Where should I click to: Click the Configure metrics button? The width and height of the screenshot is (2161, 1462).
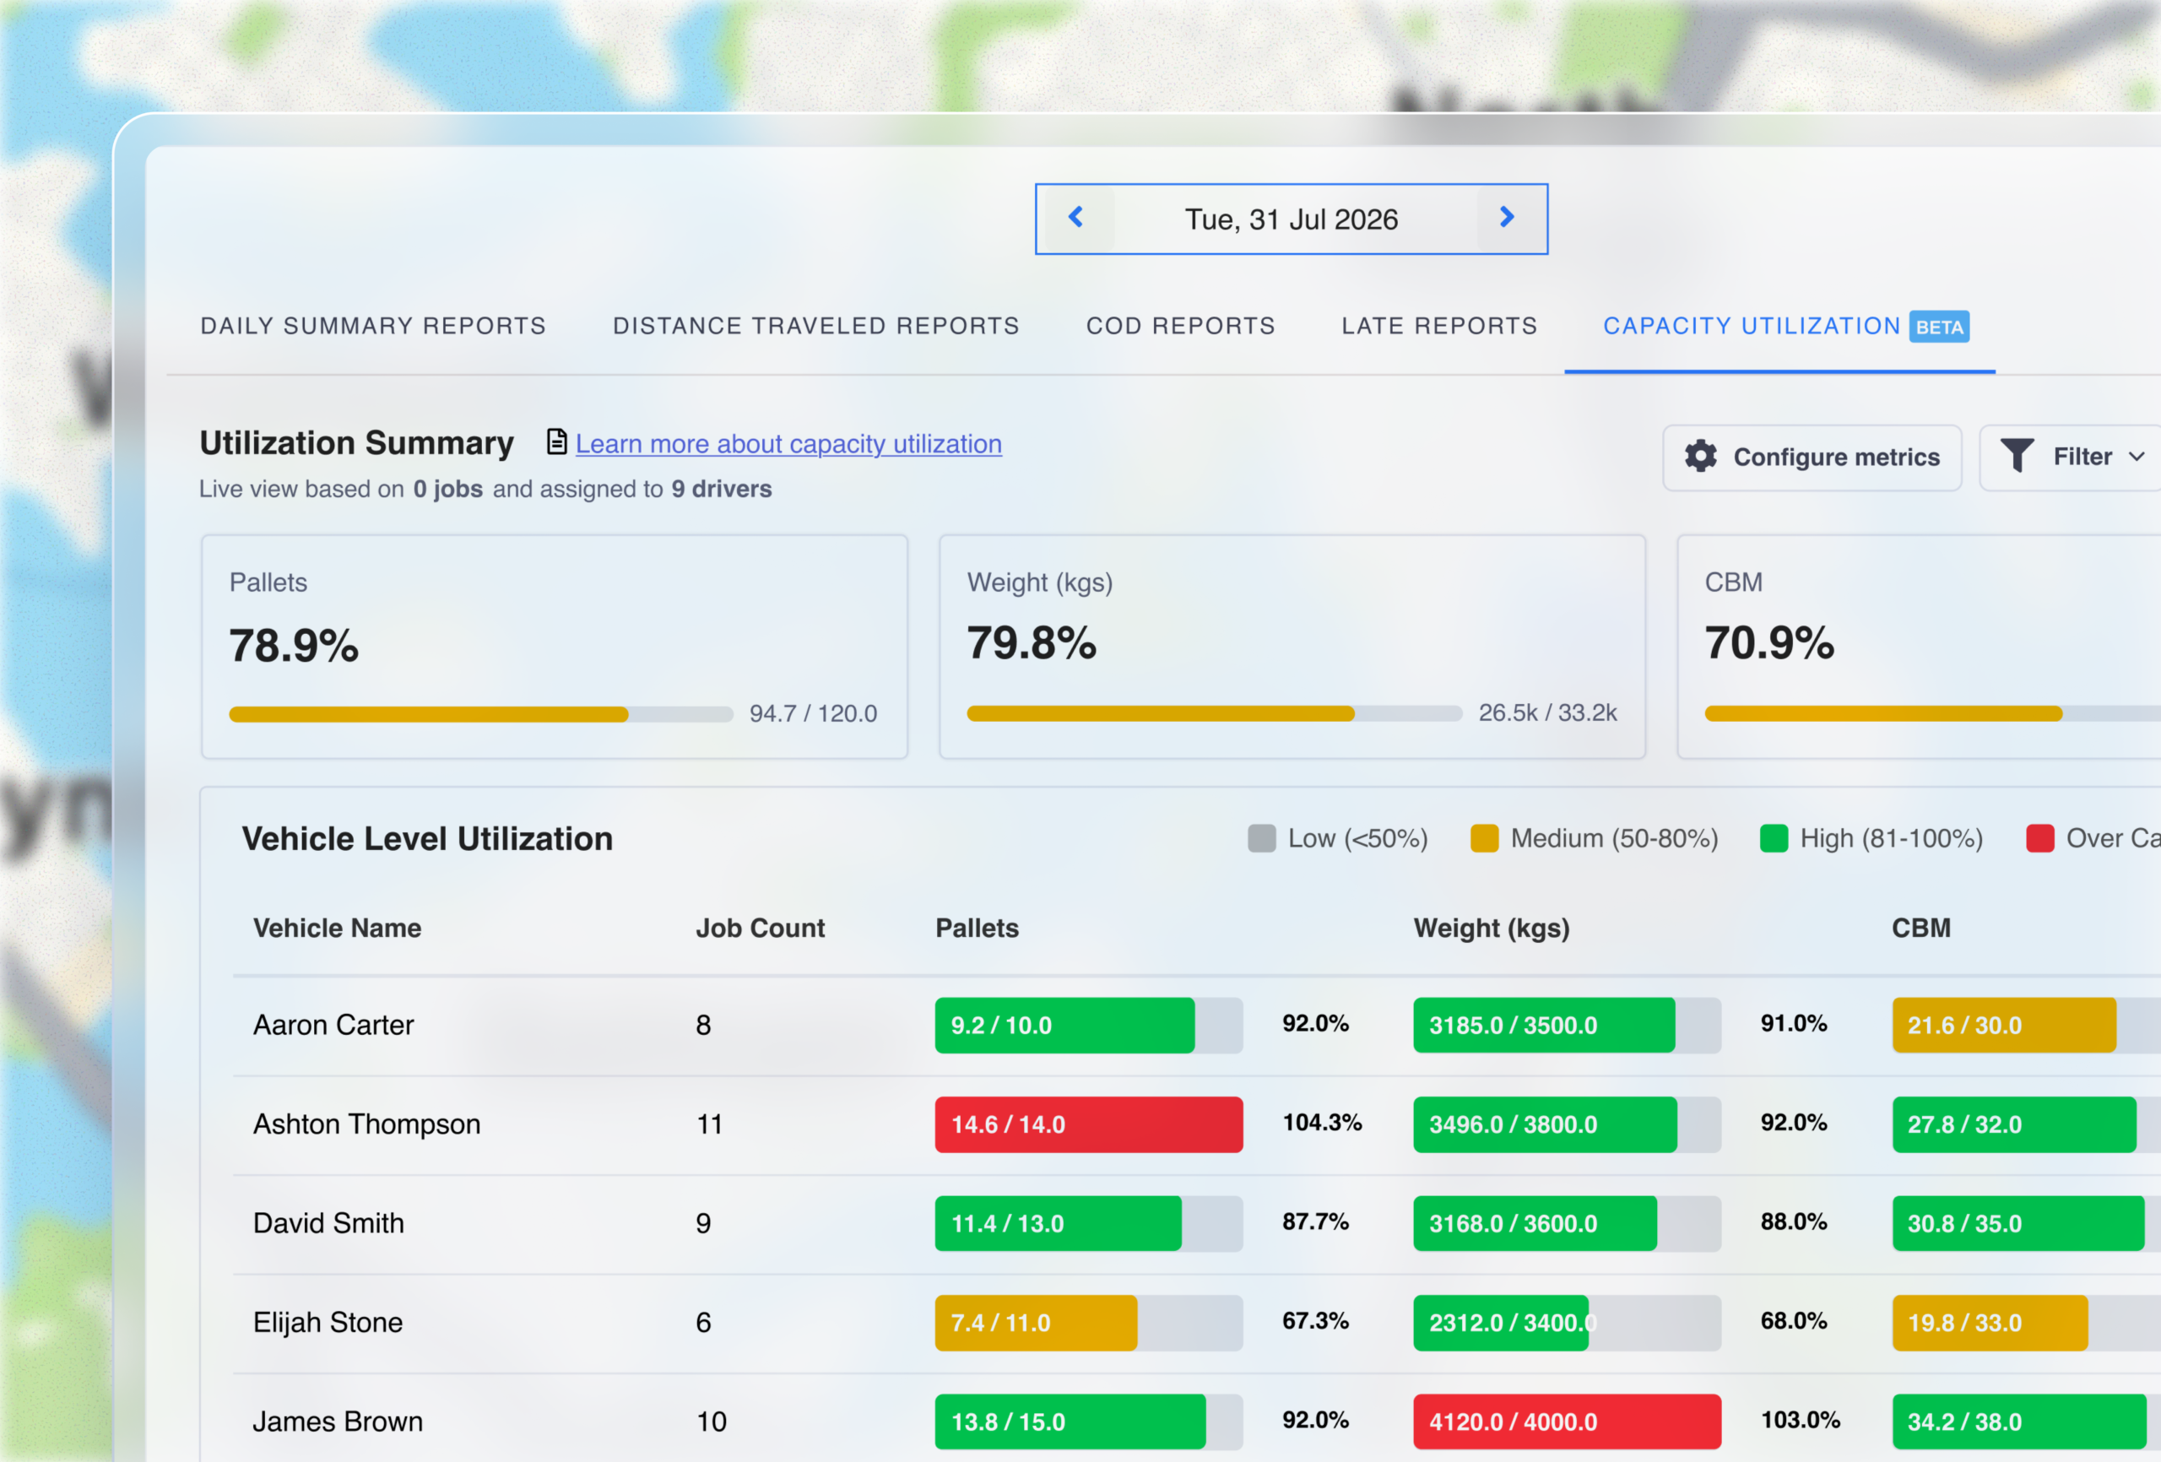[x=1812, y=458]
